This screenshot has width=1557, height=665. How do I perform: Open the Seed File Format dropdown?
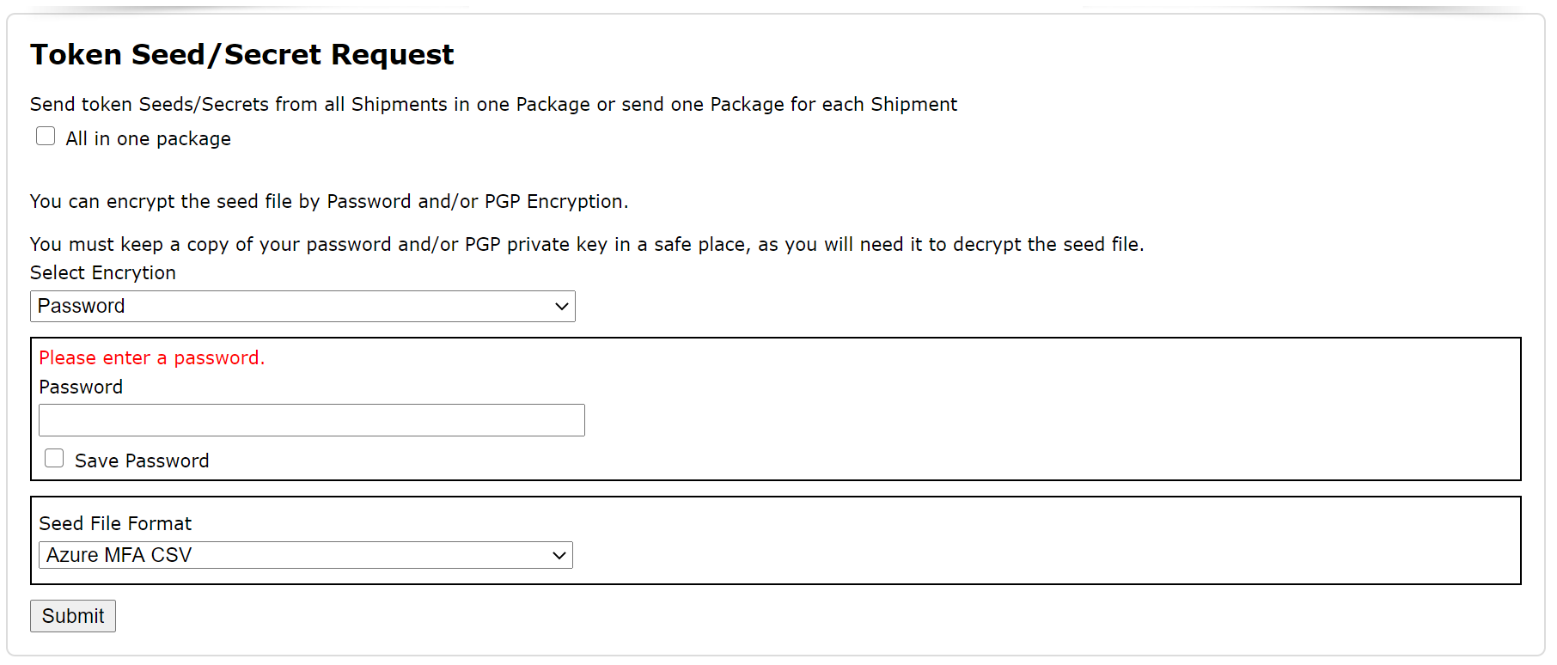click(305, 555)
